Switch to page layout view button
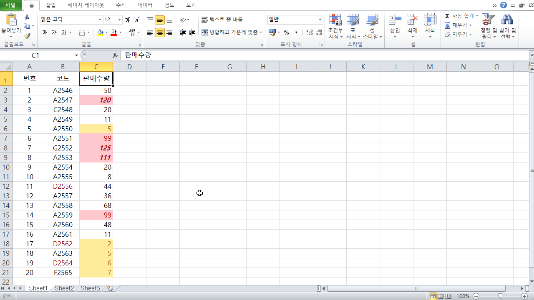The height and width of the screenshot is (300, 534). point(441,296)
